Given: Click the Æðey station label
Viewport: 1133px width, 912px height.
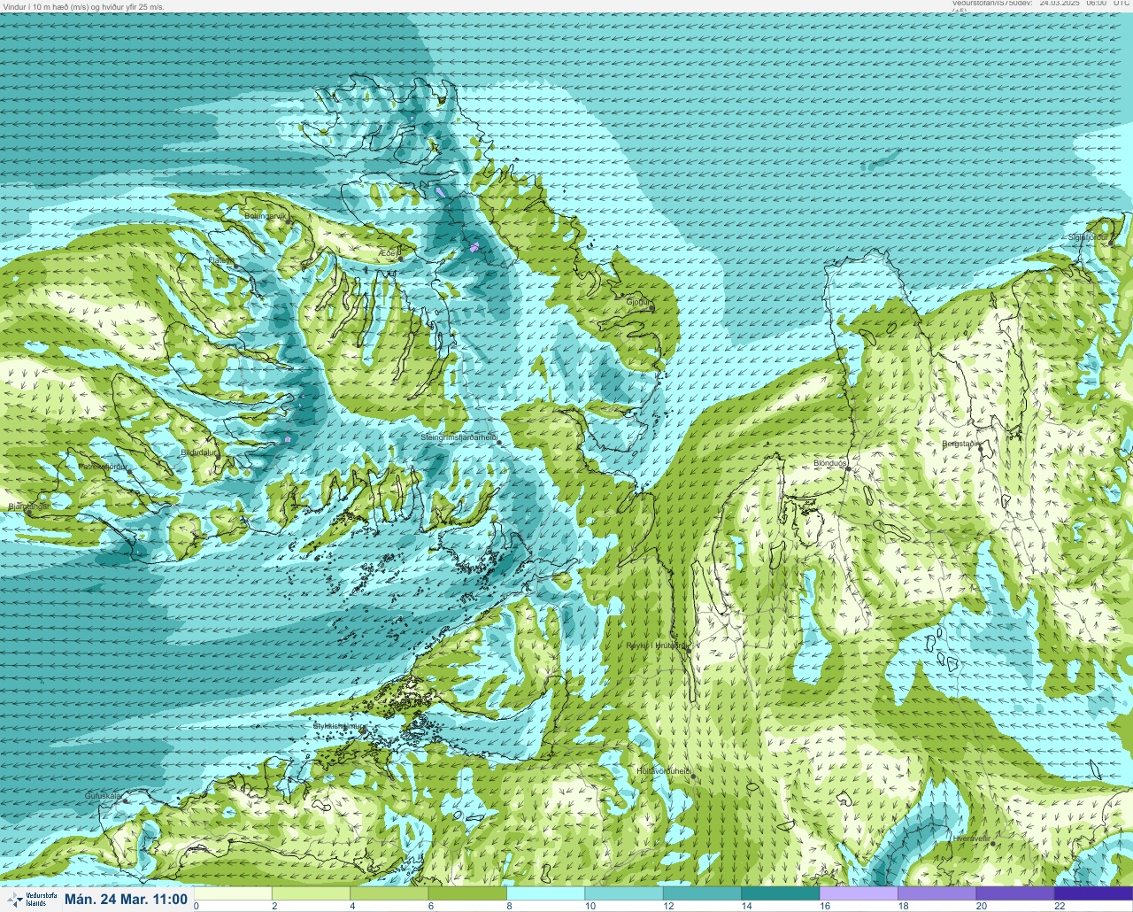Looking at the screenshot, I should tap(389, 253).
